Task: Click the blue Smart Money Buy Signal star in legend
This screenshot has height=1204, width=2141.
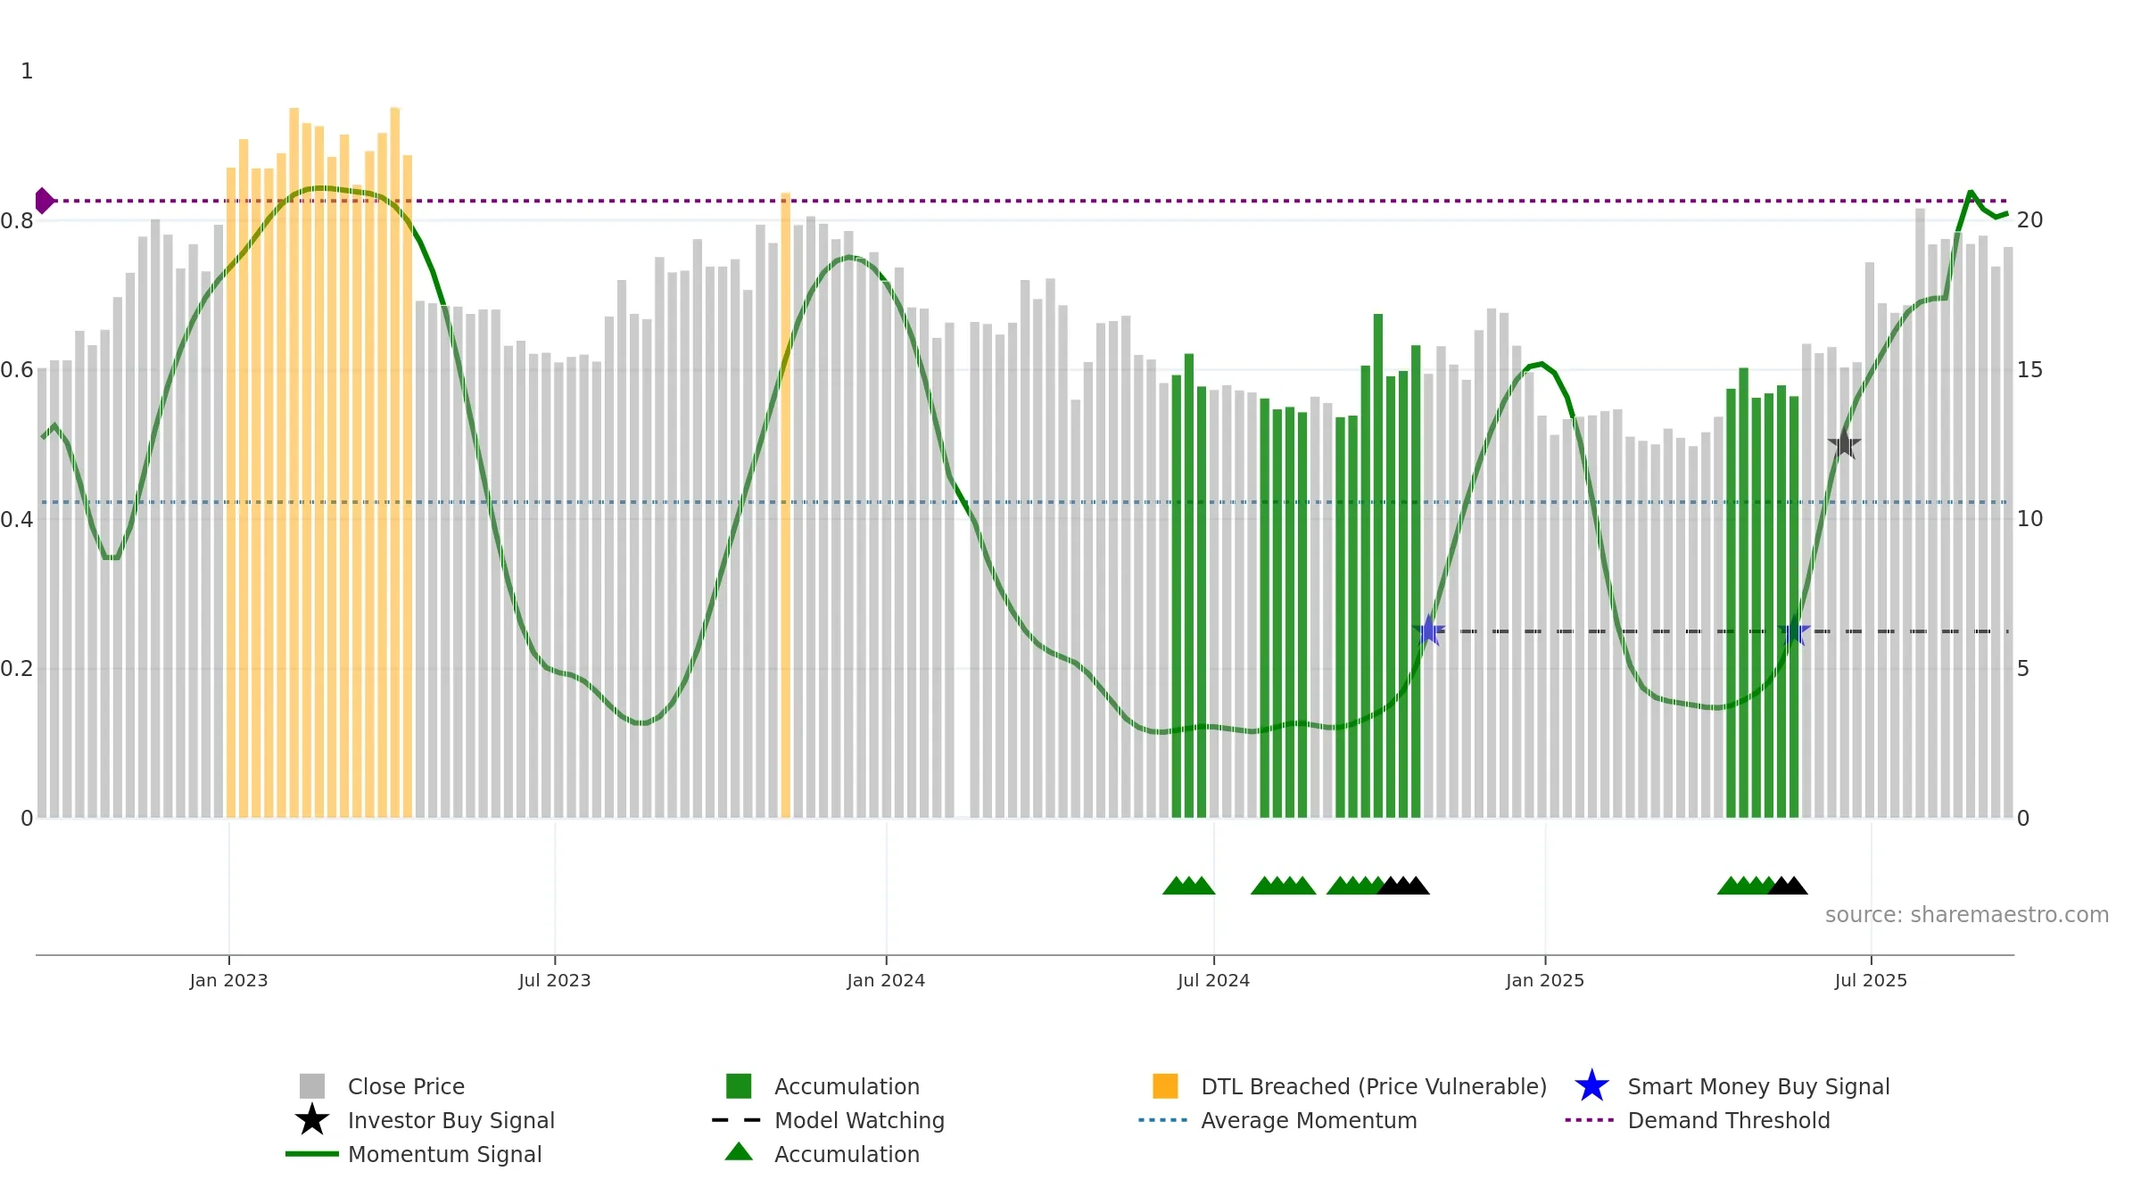Action: pos(1591,1085)
